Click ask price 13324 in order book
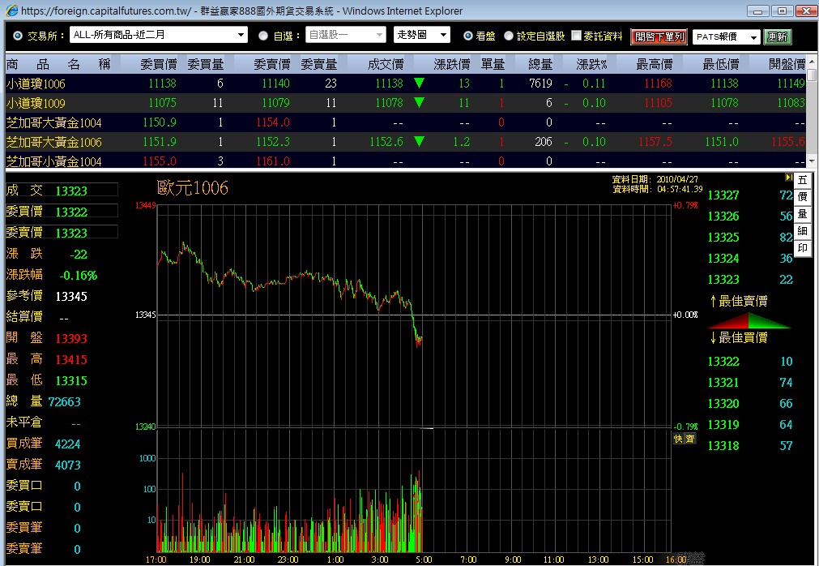This screenshot has width=819, height=566. [723, 258]
